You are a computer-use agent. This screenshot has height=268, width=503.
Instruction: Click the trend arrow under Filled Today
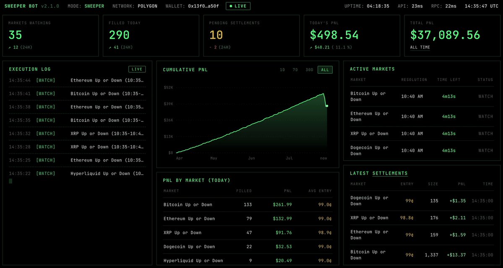click(x=110, y=47)
